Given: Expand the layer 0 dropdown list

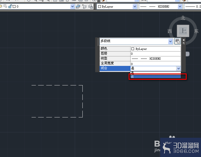Looking at the screenshot, I should pos(72,7).
